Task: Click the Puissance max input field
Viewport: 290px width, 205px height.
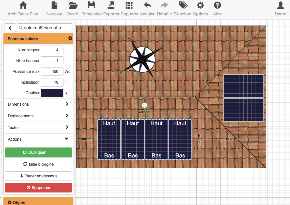Action: 52,71
